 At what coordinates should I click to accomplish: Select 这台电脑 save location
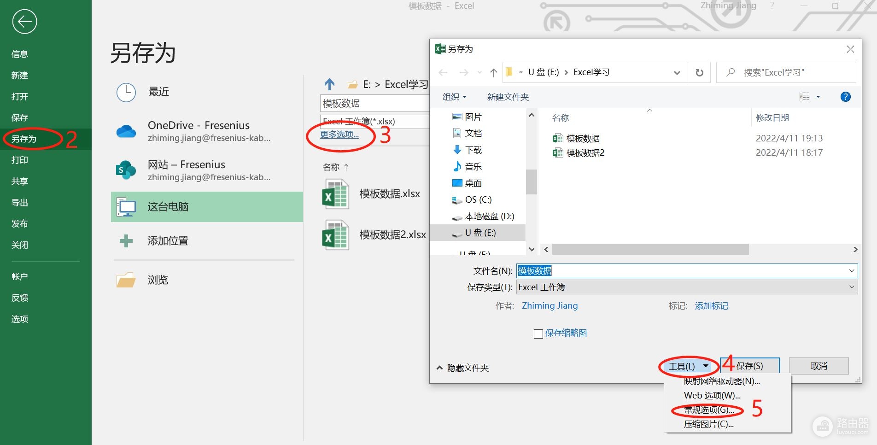click(207, 207)
